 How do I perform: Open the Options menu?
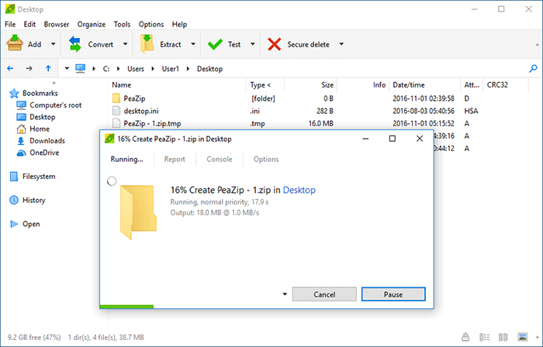pos(151,24)
